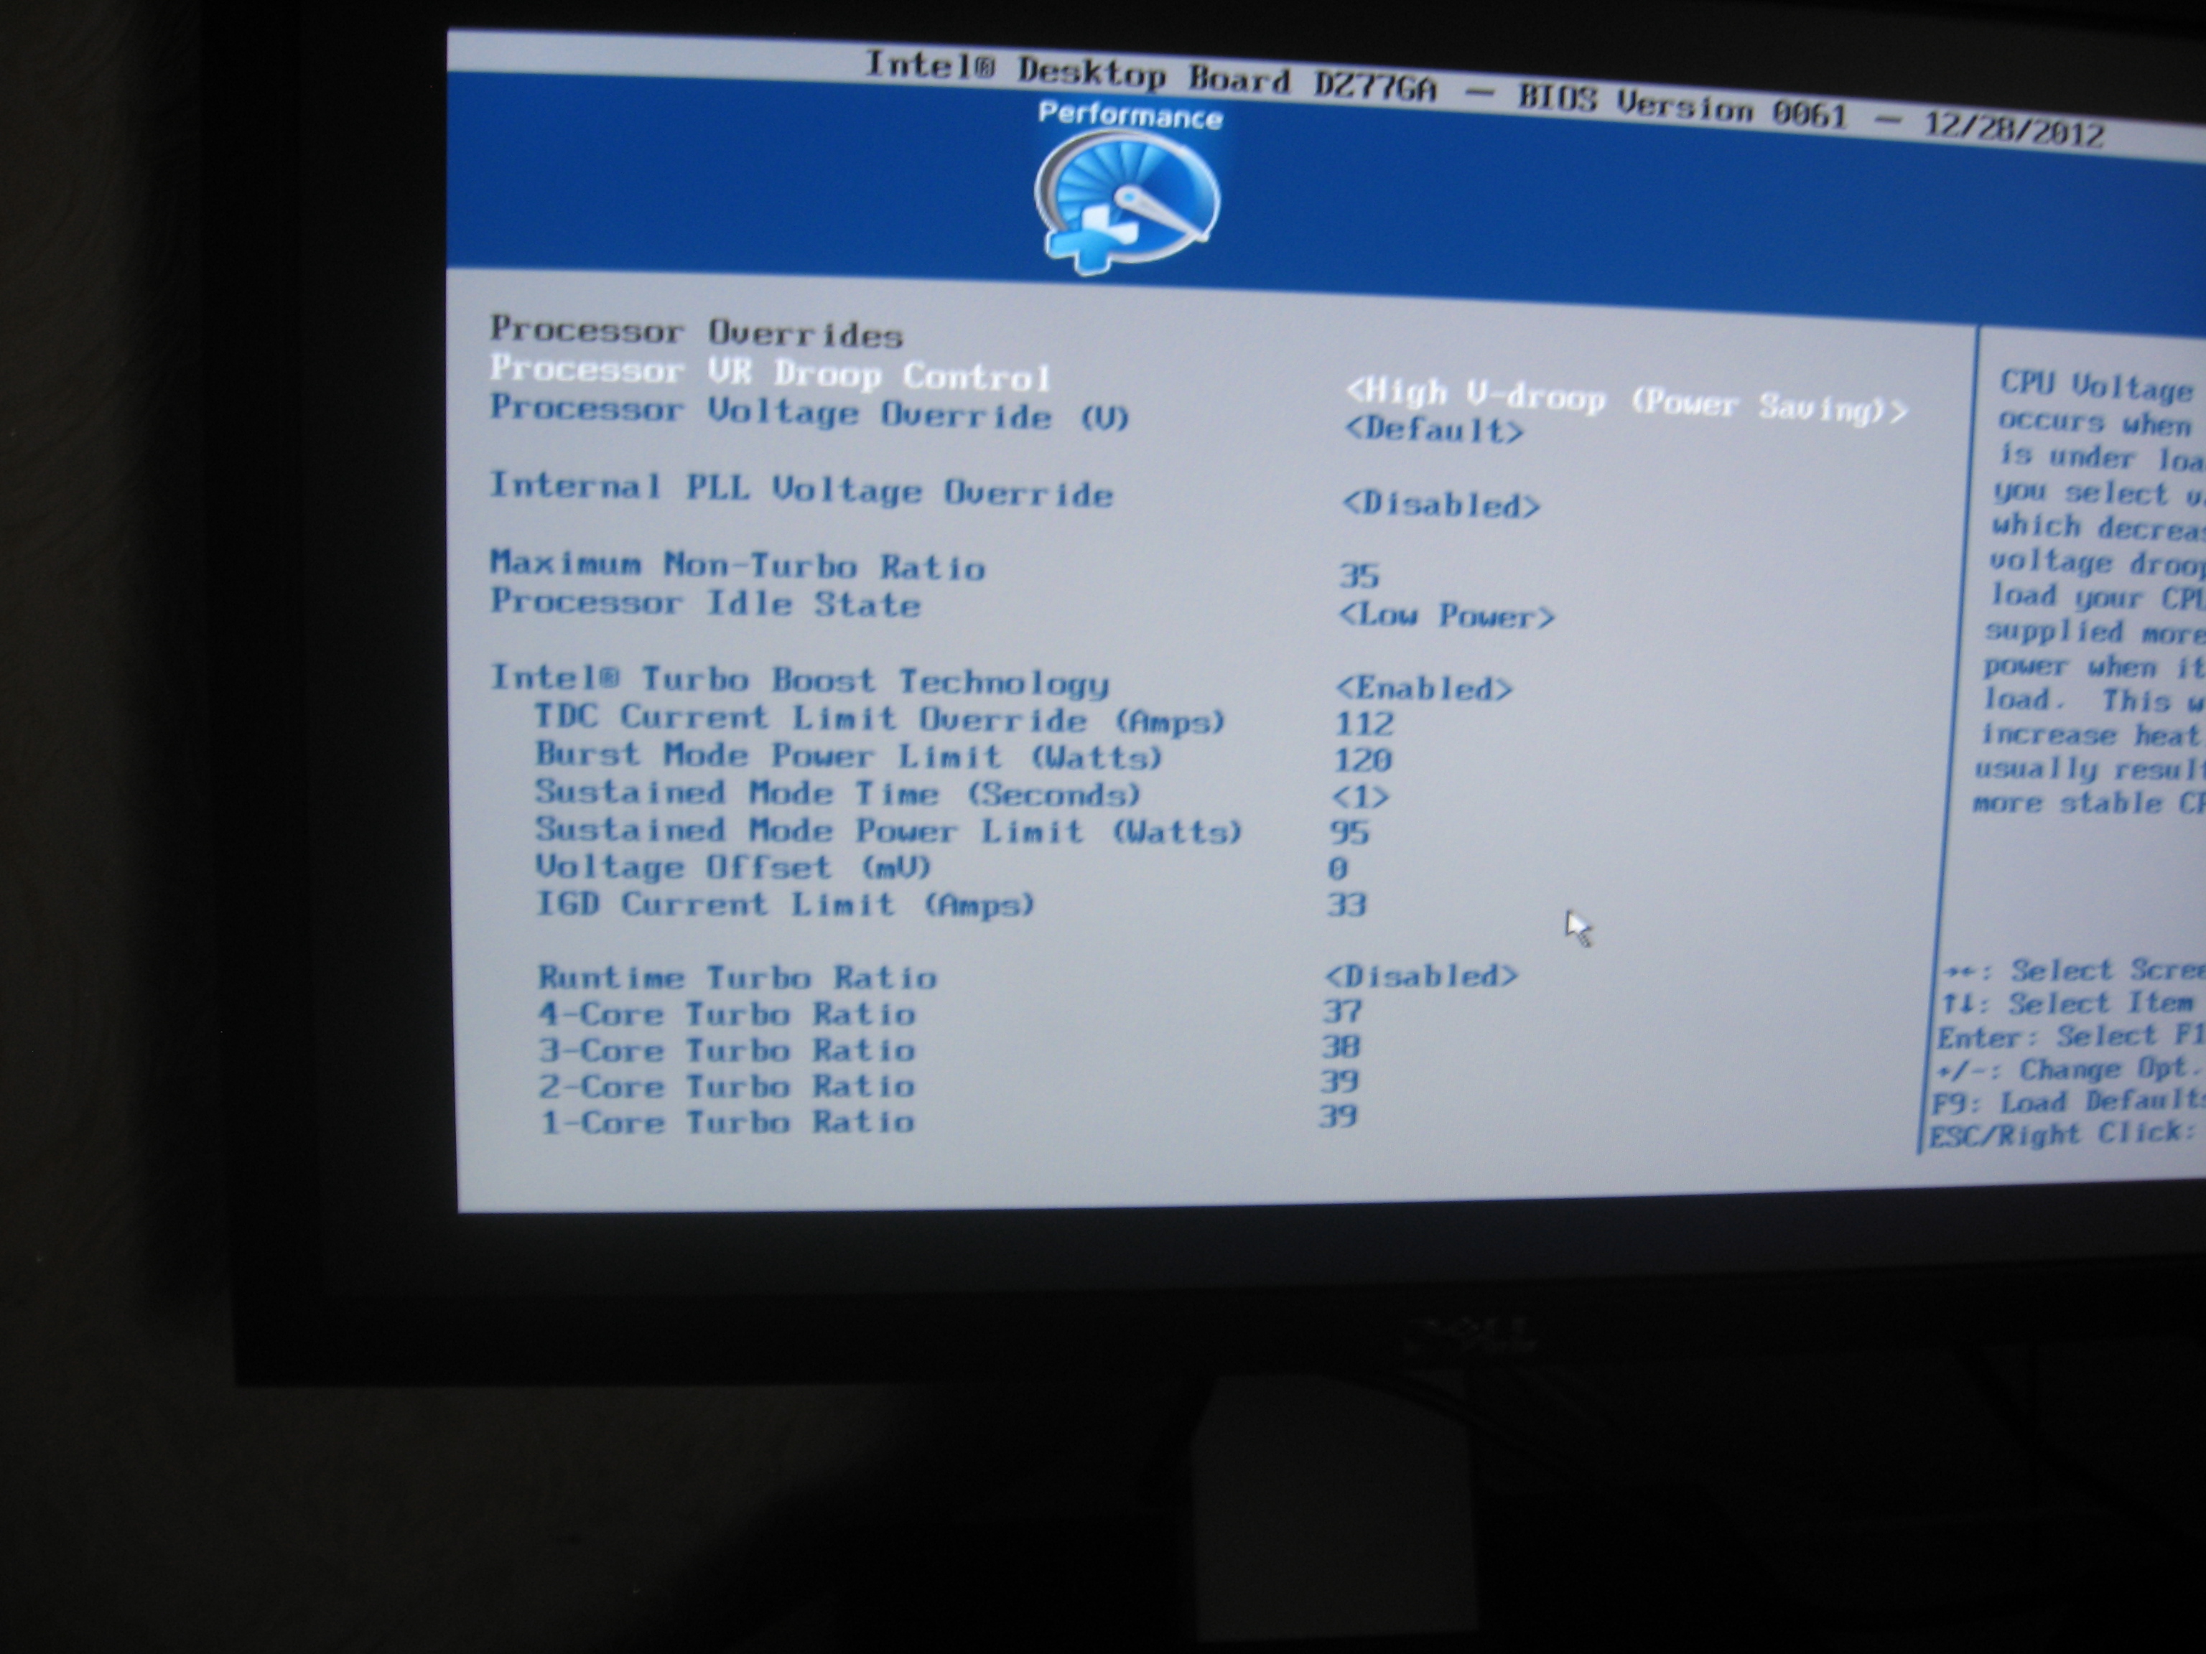Adjust the Sustained Mode Time seconds value
The height and width of the screenshot is (1654, 2206).
click(1359, 797)
